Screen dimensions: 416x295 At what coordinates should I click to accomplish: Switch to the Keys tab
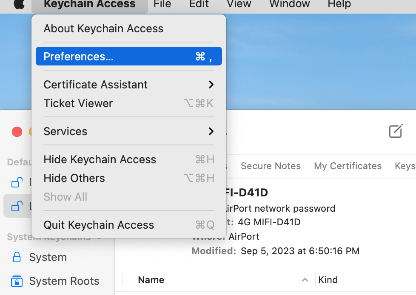point(405,166)
